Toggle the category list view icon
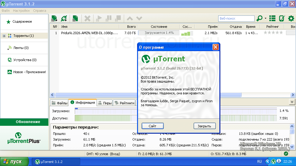Viewport: 296px width, 166px height. (272, 18)
